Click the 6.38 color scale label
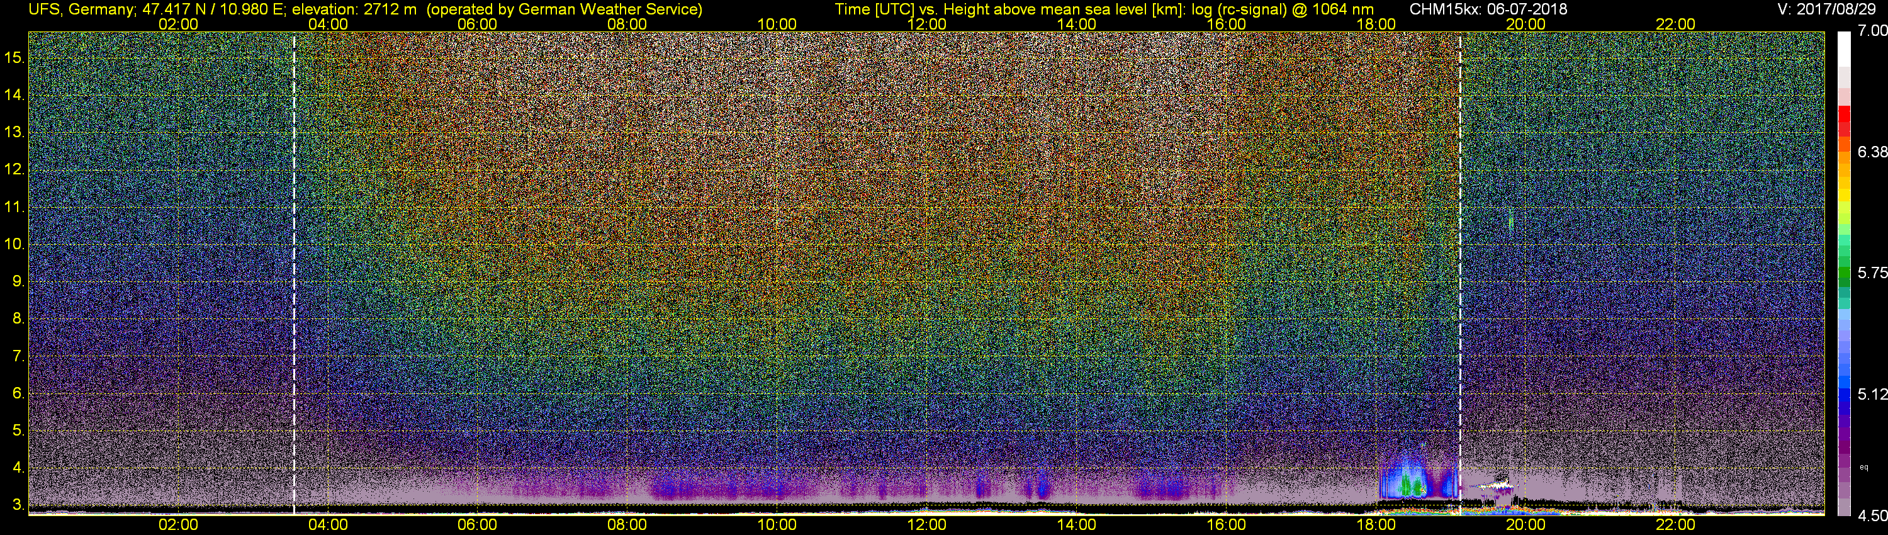 point(1873,152)
